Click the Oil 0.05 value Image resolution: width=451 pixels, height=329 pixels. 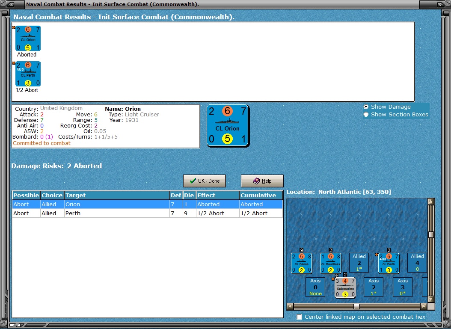click(100, 131)
